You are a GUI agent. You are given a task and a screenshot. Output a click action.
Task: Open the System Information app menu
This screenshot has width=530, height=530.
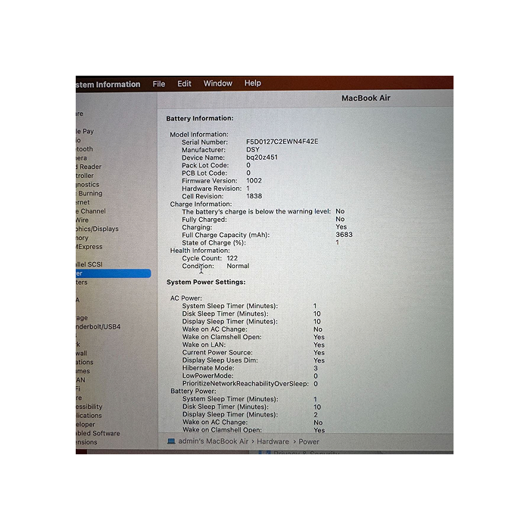(108, 84)
